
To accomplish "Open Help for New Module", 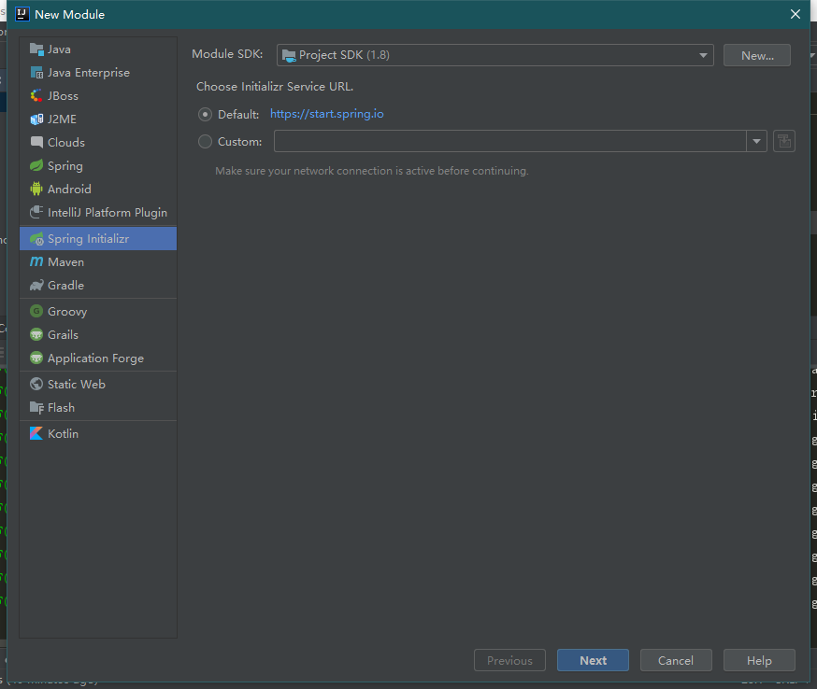I will 759,660.
